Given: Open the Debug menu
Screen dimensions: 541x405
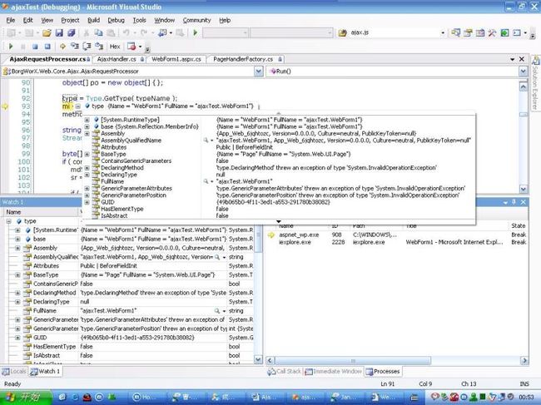Looking at the screenshot, I should (x=116, y=20).
